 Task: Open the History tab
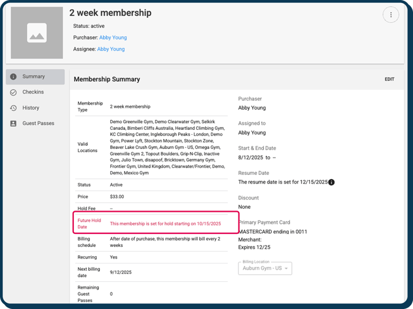point(31,108)
